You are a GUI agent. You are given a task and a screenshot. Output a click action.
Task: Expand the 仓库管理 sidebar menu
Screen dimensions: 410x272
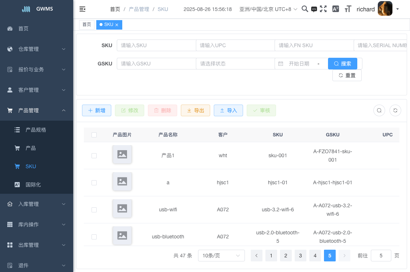pos(37,49)
